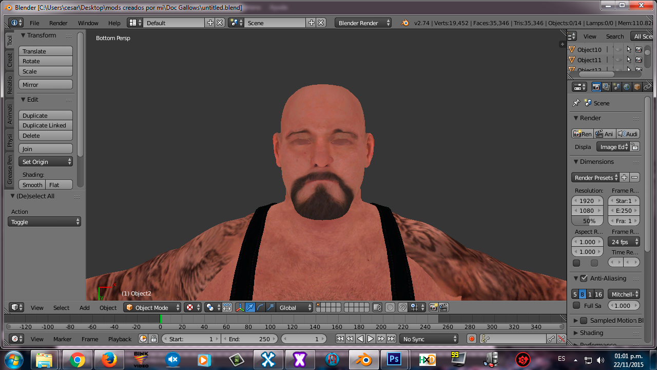Open the Render Layers properties tab

[606, 87]
